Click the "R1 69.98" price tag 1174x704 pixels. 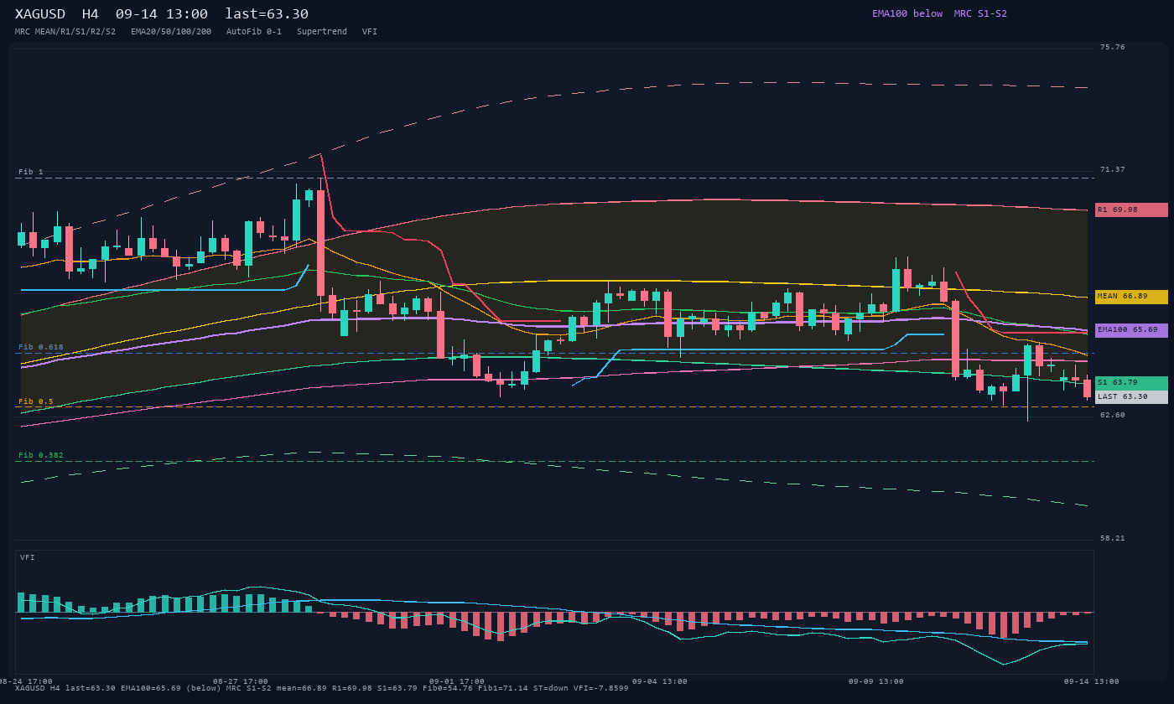[1131, 210]
